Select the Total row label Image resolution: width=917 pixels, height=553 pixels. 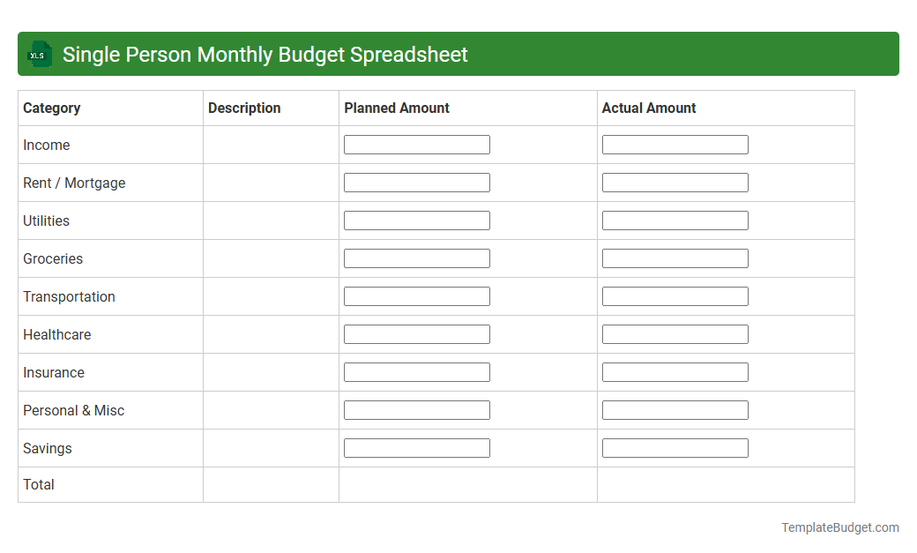tap(38, 484)
